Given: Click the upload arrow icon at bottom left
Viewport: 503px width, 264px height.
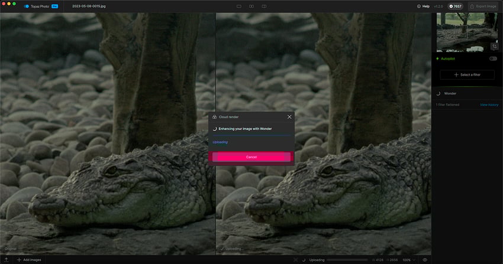Looking at the screenshot, I should click(6, 260).
